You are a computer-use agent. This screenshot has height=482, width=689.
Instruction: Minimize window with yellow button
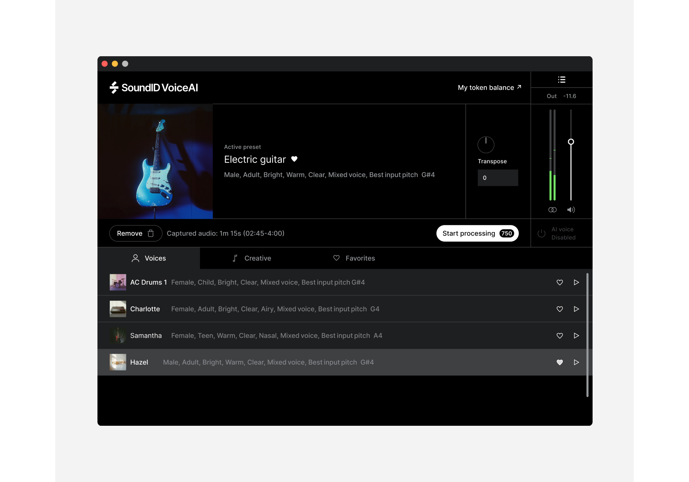pyautogui.click(x=115, y=64)
